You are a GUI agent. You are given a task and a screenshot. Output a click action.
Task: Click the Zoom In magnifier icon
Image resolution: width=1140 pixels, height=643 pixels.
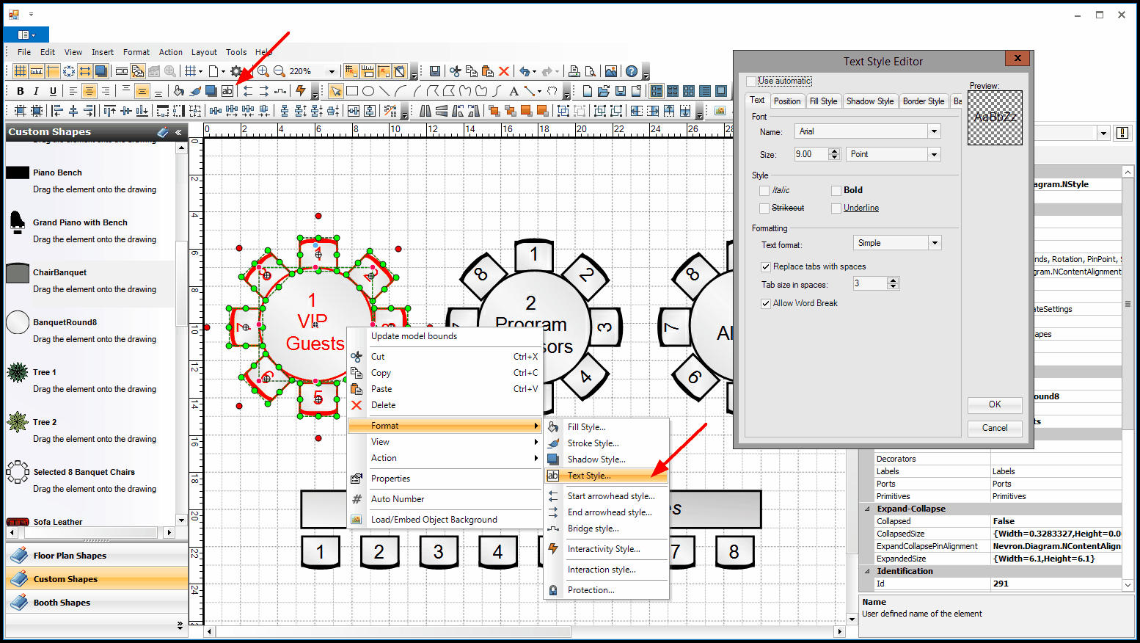[x=263, y=71]
